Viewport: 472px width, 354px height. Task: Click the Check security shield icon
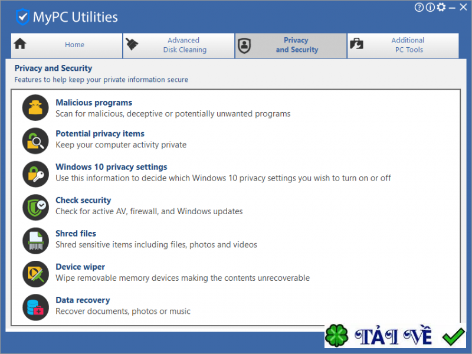coord(35,208)
